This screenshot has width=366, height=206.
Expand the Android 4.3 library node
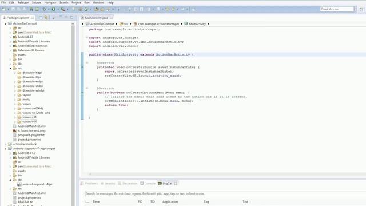point(10,37)
